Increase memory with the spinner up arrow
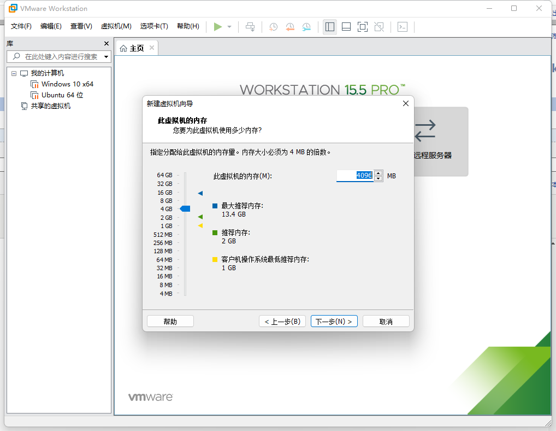Viewport: 556px width, 431px height. [x=378, y=173]
